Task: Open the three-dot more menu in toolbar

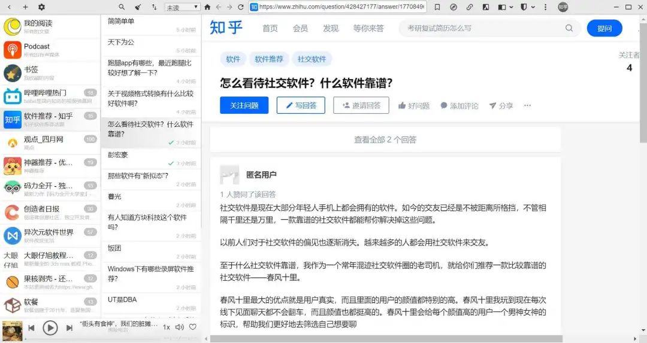Action: [x=546, y=7]
